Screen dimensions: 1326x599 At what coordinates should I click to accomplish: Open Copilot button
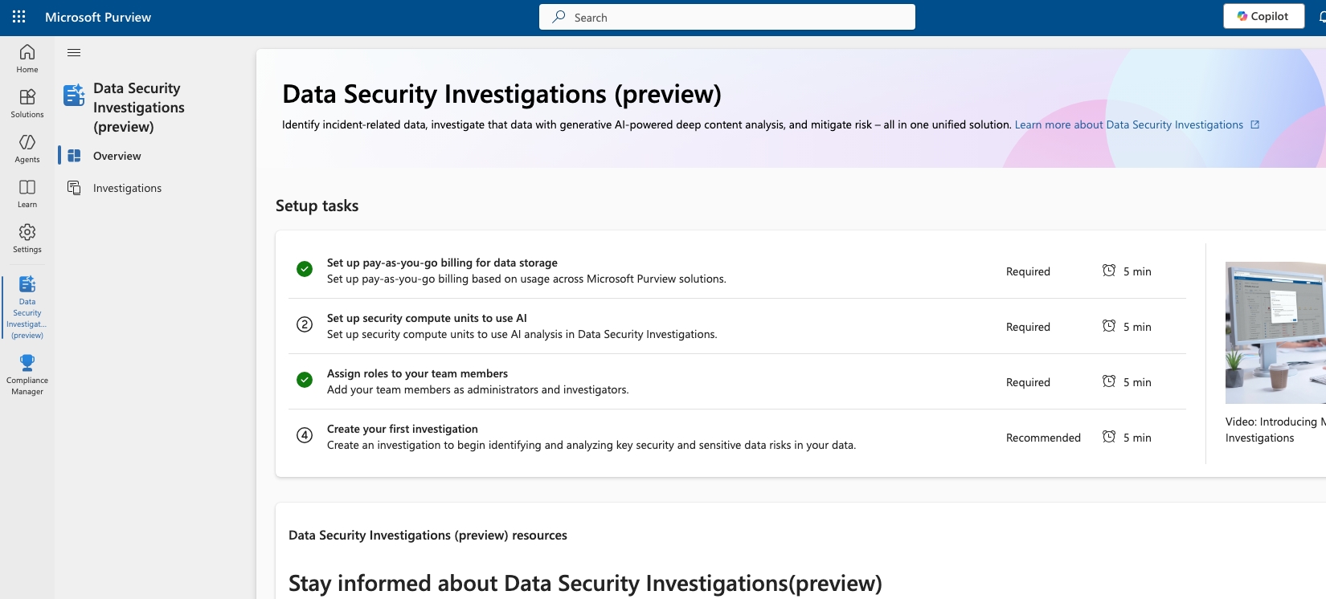click(x=1263, y=16)
